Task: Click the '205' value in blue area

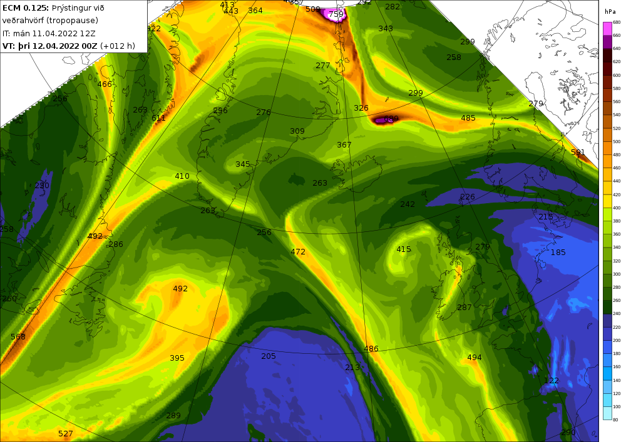Action: tap(269, 356)
